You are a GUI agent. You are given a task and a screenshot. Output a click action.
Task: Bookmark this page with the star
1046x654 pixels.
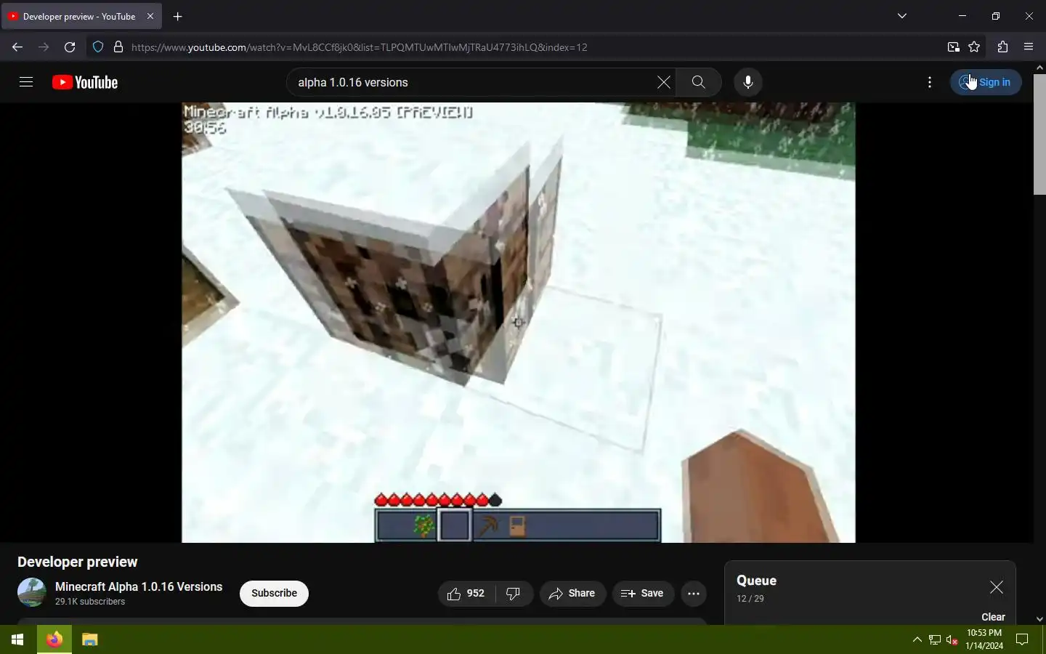(975, 47)
